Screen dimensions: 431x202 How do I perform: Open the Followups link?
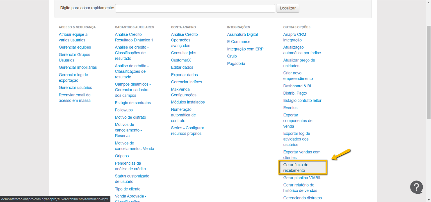[124, 110]
